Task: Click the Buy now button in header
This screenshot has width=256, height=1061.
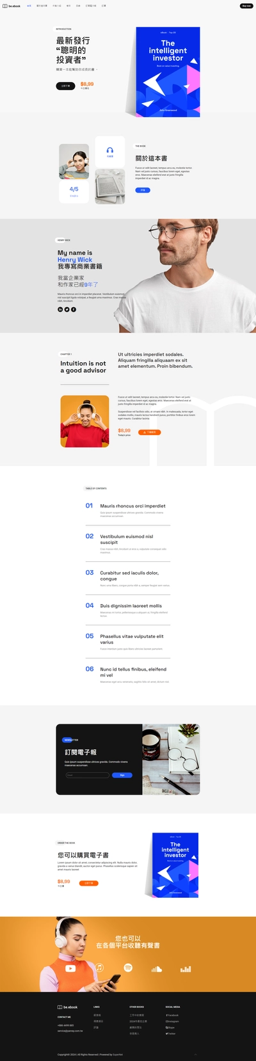Action: pos(246,6)
